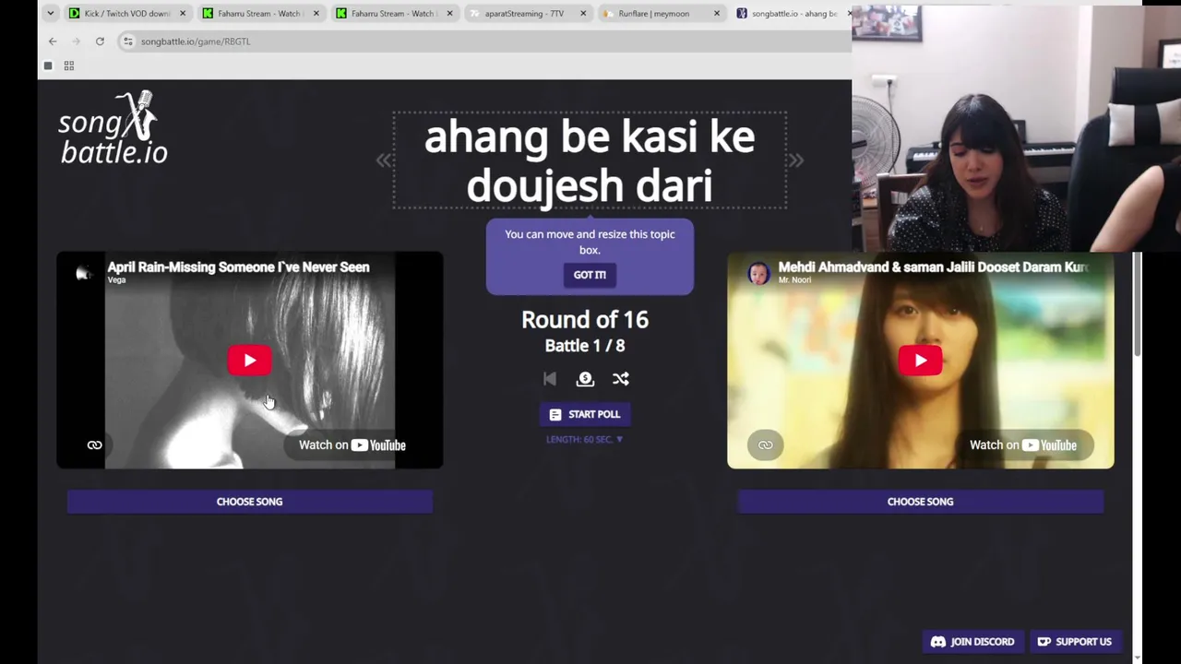Open Vega channel avatar on left video
The height and width of the screenshot is (664, 1181).
tap(84, 274)
